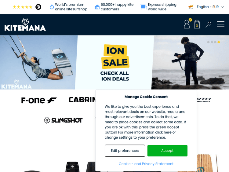Click the five-star rating icons

tap(23, 7)
